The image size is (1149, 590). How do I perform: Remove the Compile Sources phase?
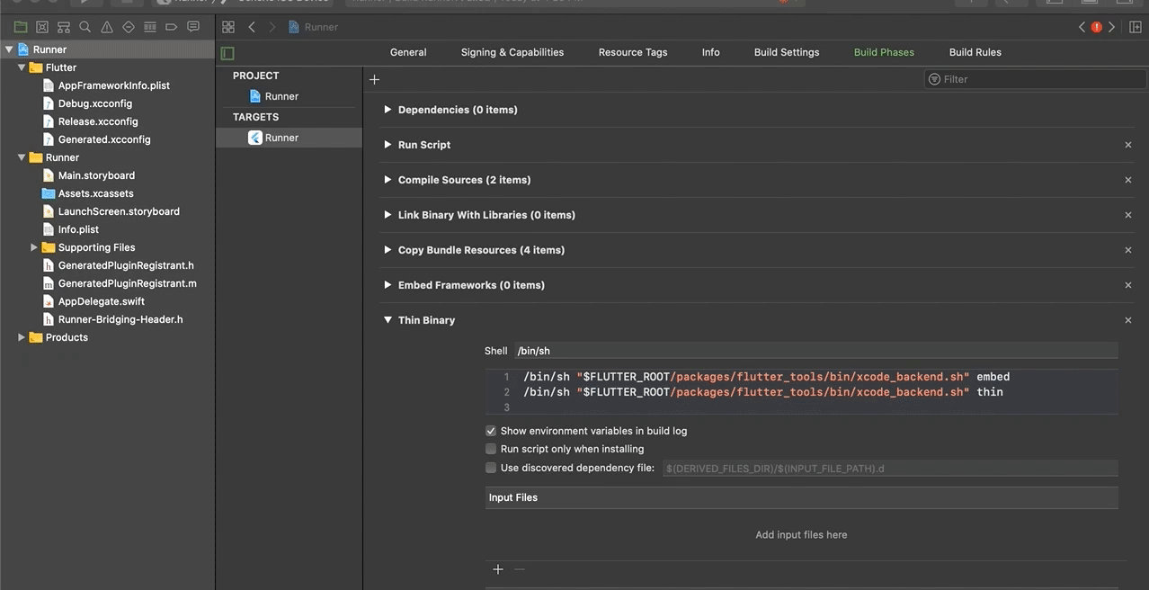[1128, 180]
